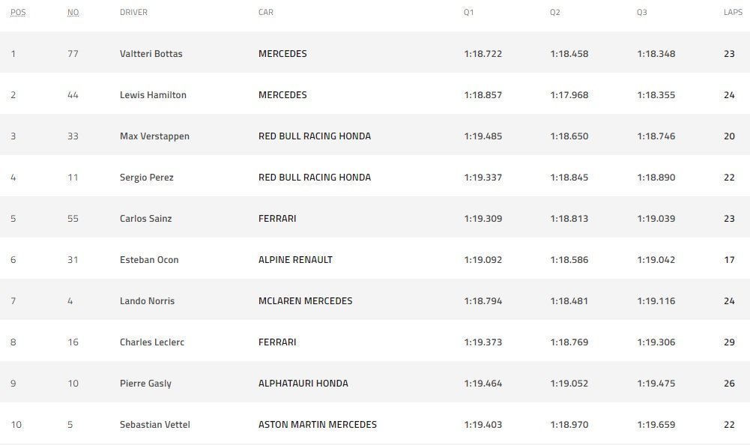Select Max Verstappen in the table

coord(154,136)
